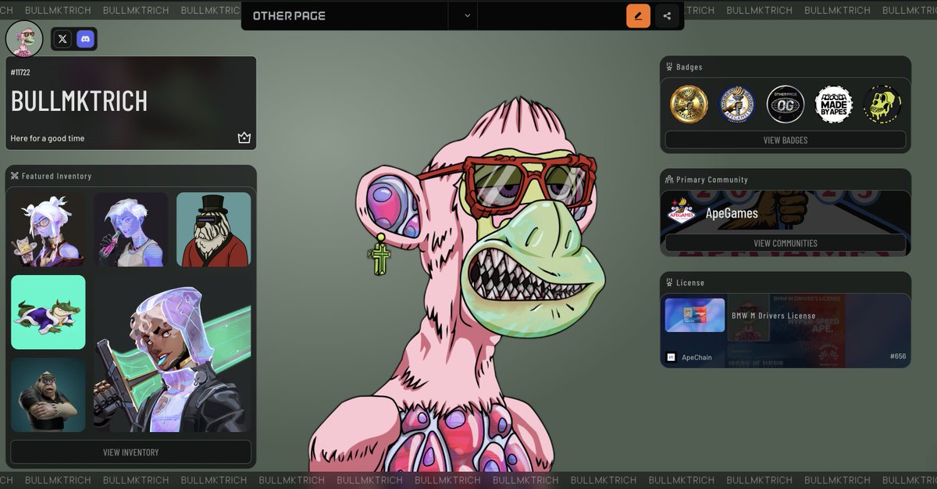Click the crown icon in profile card
937x489 pixels.
tap(244, 138)
